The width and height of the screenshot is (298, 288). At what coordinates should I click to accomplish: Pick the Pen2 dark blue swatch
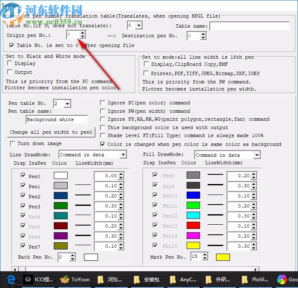[x=61, y=195]
